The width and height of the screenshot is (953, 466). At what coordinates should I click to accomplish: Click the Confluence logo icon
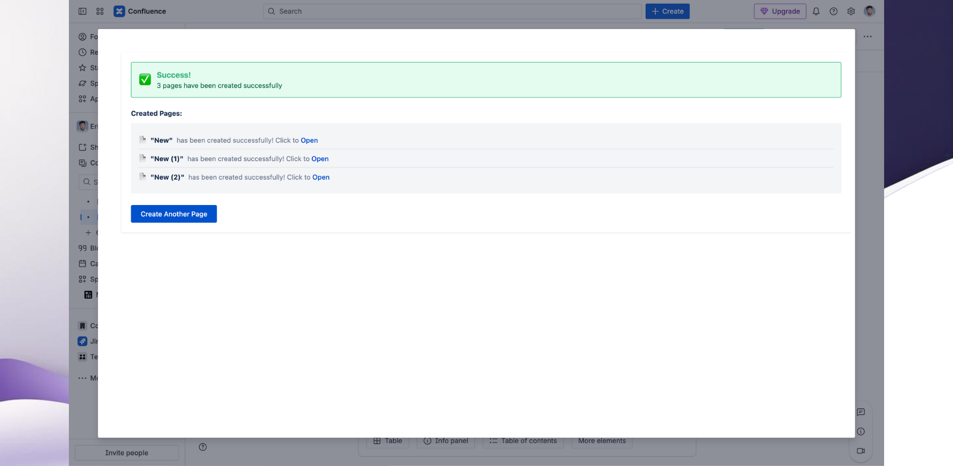(119, 11)
